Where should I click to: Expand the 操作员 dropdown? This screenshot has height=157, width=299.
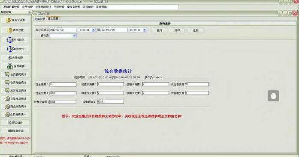coord(74,36)
